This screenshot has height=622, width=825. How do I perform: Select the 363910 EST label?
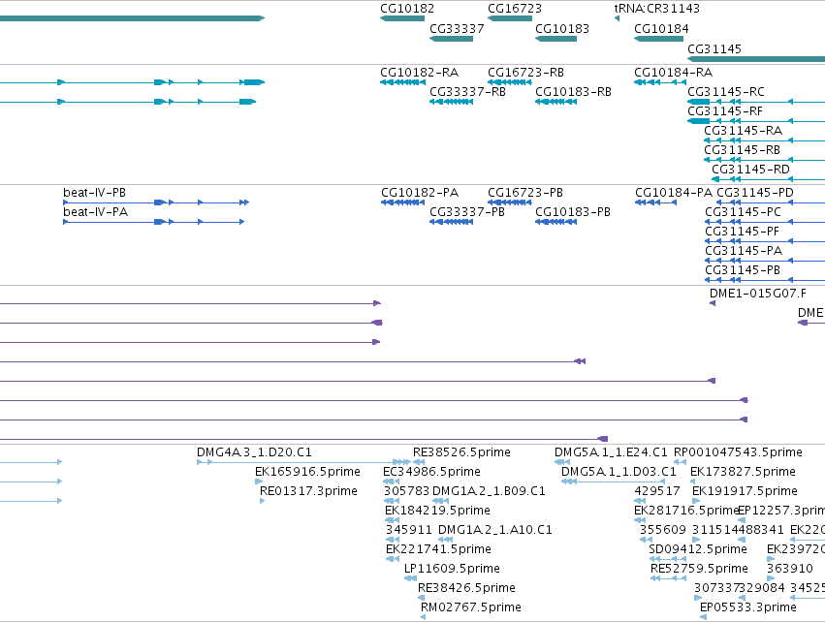(790, 570)
